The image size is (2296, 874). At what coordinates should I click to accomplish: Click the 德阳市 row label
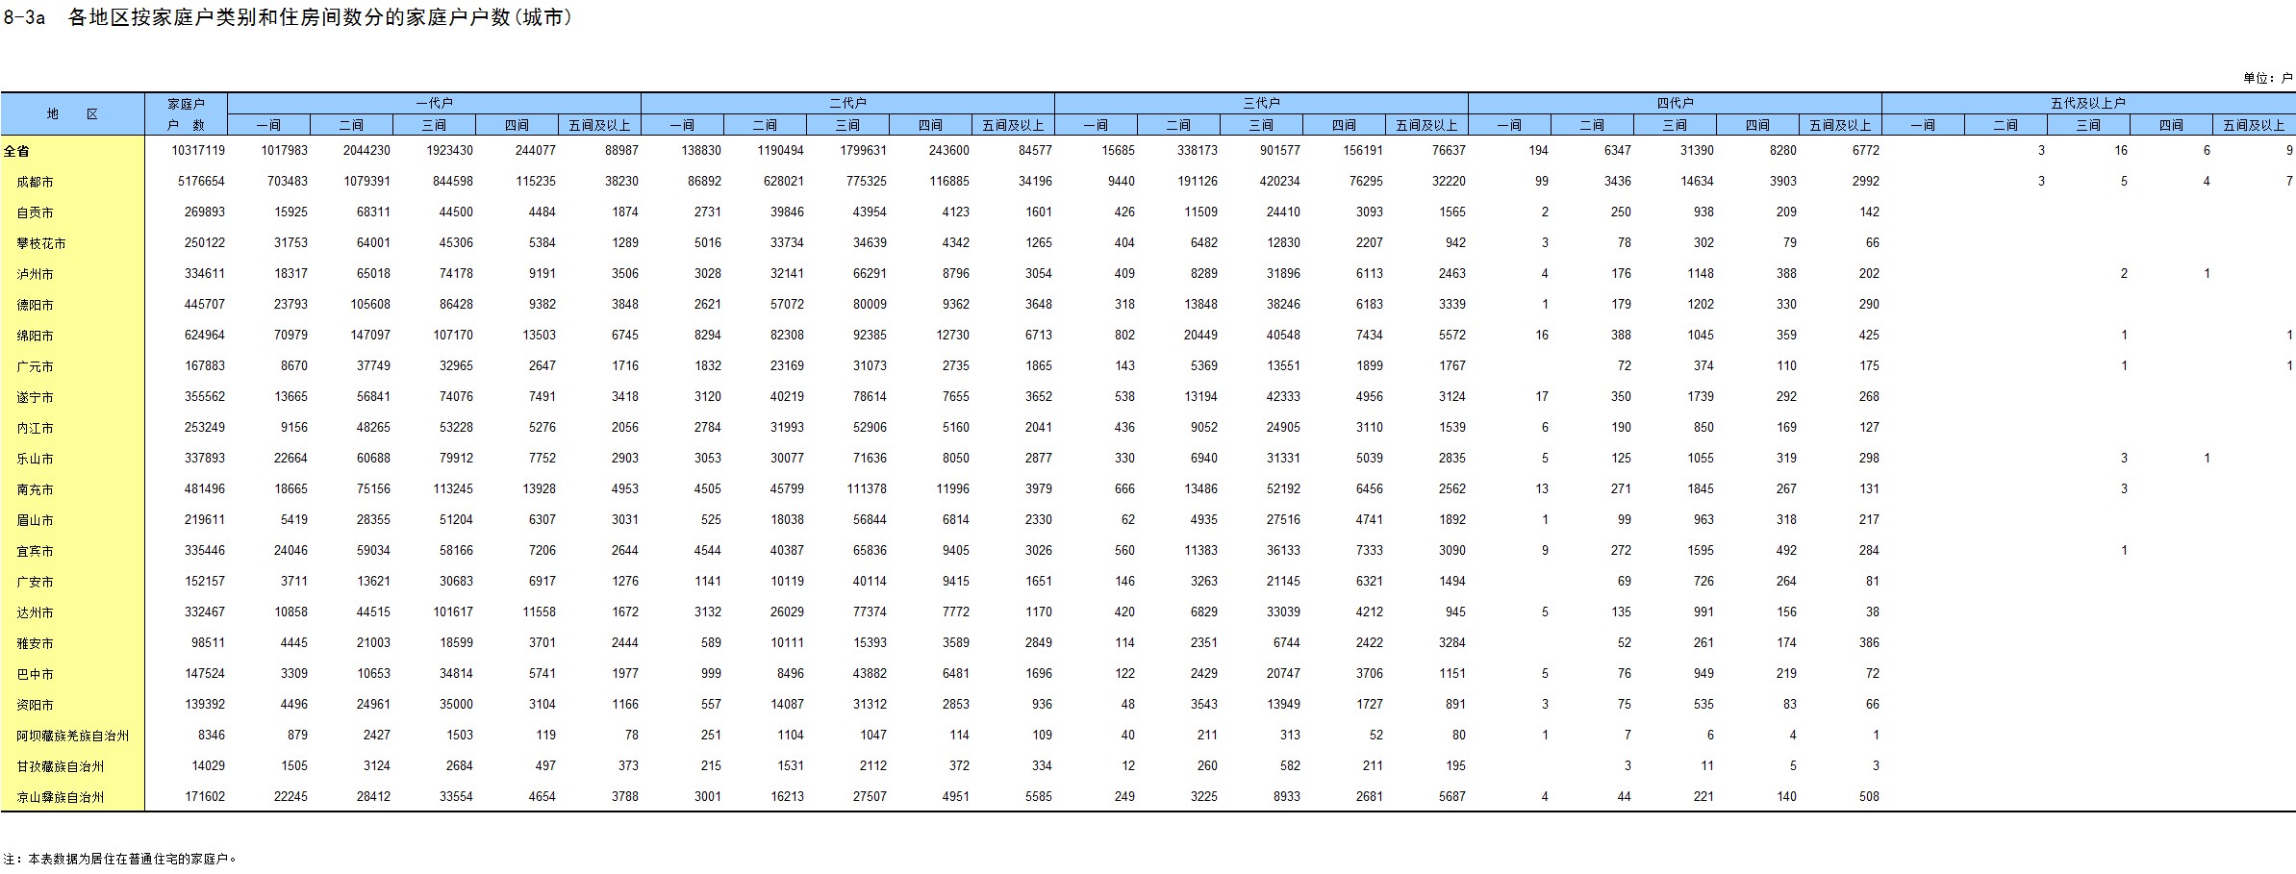click(x=35, y=305)
